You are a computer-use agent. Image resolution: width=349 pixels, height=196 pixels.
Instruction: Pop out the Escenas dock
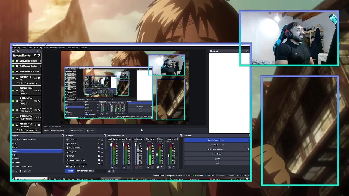tap(63, 136)
